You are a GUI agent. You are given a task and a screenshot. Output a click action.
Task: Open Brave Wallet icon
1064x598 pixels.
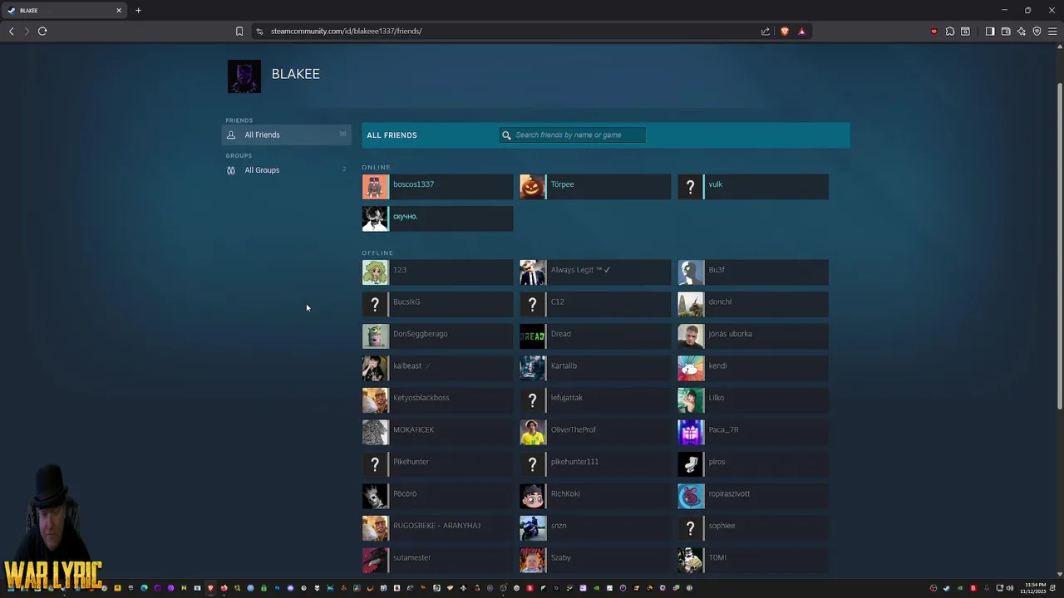coord(1006,31)
